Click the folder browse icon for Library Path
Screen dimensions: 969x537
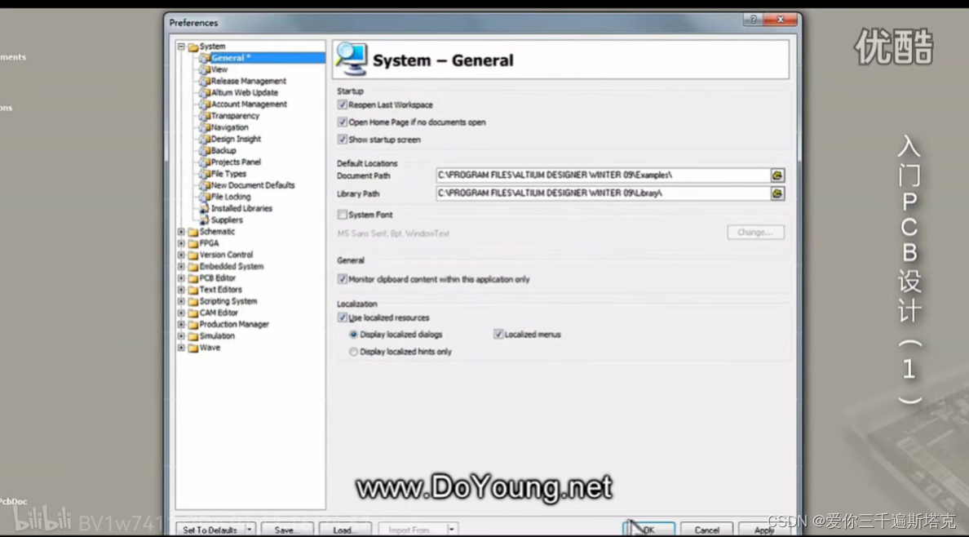(777, 193)
